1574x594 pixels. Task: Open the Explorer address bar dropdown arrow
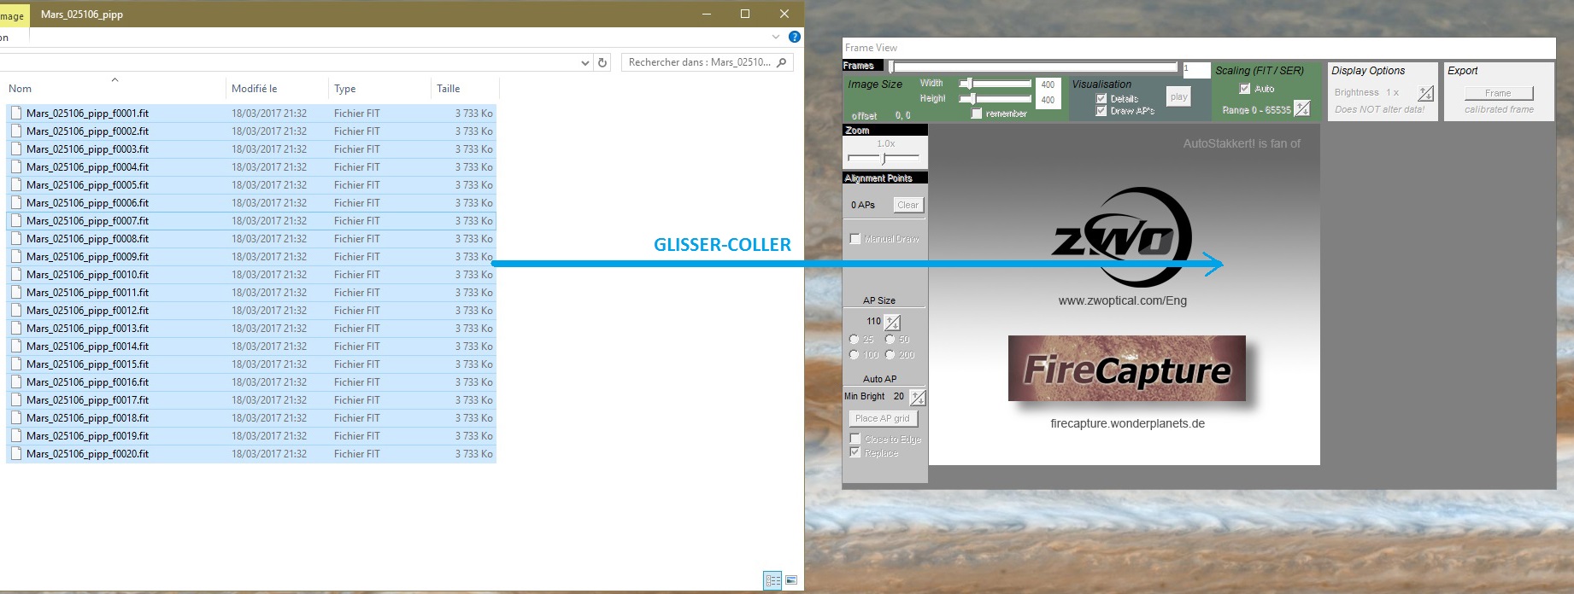(584, 62)
